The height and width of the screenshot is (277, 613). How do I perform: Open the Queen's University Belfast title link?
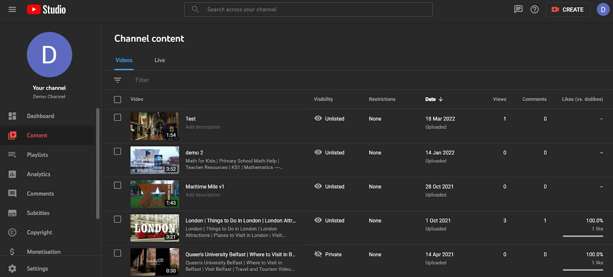pyautogui.click(x=241, y=254)
